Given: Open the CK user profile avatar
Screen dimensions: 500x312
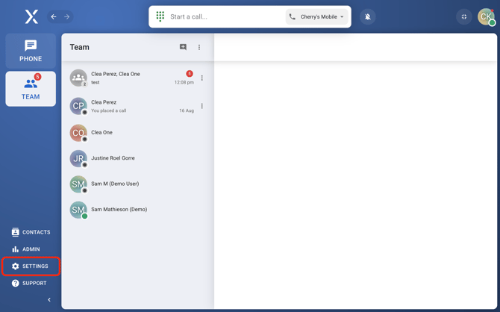Looking at the screenshot, I should click(486, 16).
